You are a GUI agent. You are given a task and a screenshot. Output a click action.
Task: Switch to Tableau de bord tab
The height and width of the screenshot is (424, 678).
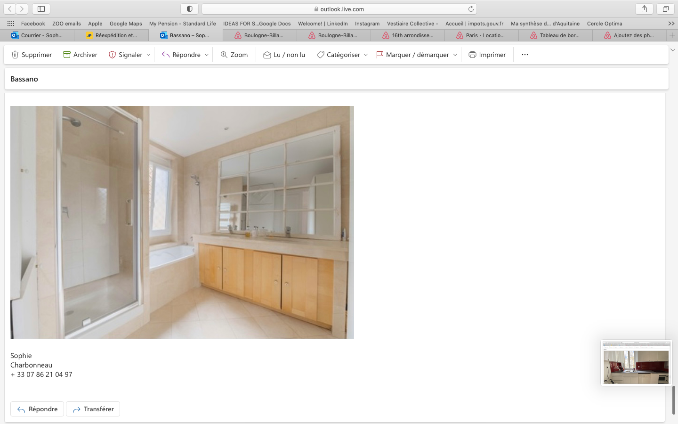coord(556,35)
